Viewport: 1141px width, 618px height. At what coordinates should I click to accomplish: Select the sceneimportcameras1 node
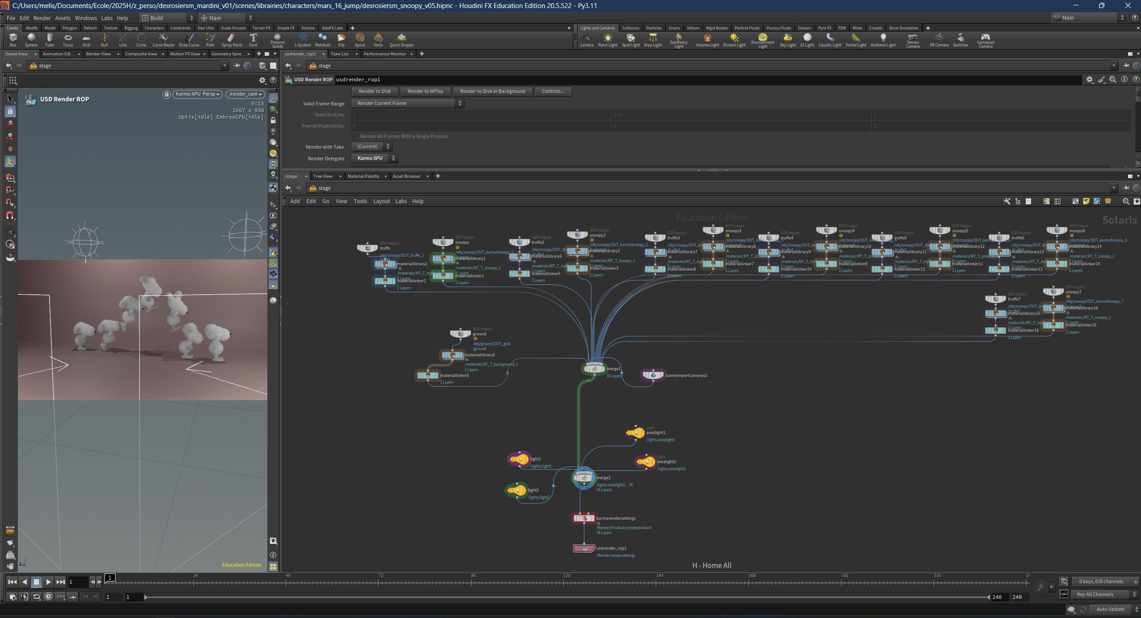(x=653, y=375)
